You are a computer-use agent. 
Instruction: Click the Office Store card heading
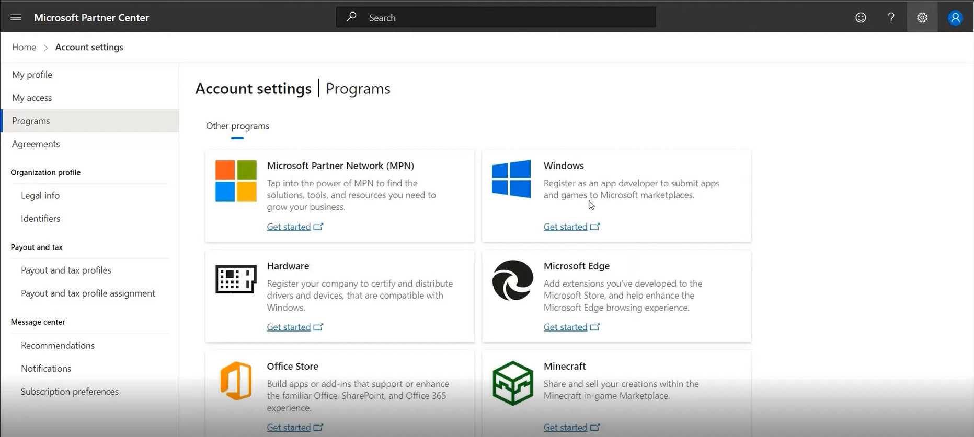tap(292, 366)
